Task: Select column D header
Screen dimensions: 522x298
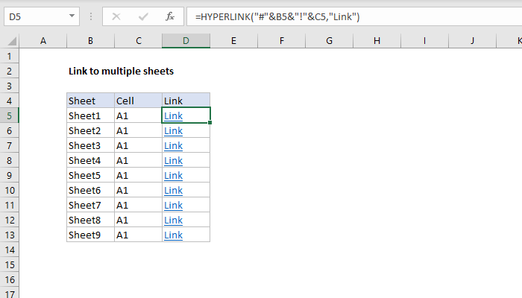Action: click(186, 42)
